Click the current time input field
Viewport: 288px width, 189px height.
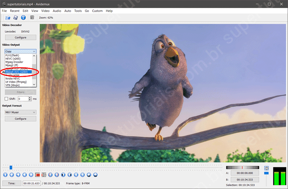pyautogui.click(x=31, y=183)
